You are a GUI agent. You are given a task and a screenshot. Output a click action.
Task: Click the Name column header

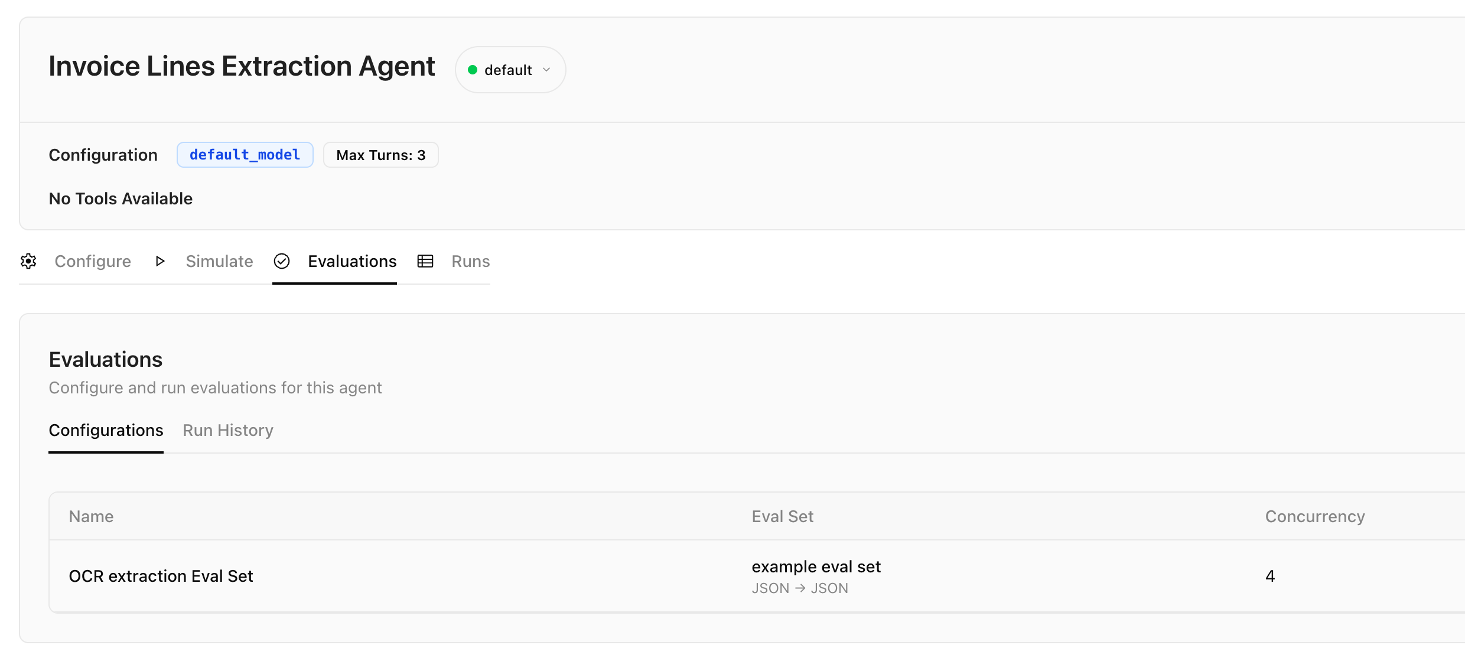(x=91, y=516)
